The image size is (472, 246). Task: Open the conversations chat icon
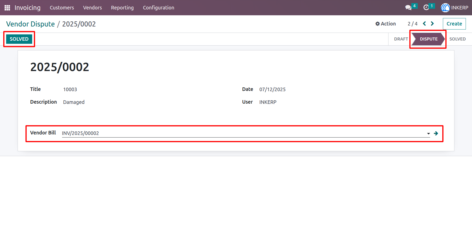pyautogui.click(x=408, y=8)
